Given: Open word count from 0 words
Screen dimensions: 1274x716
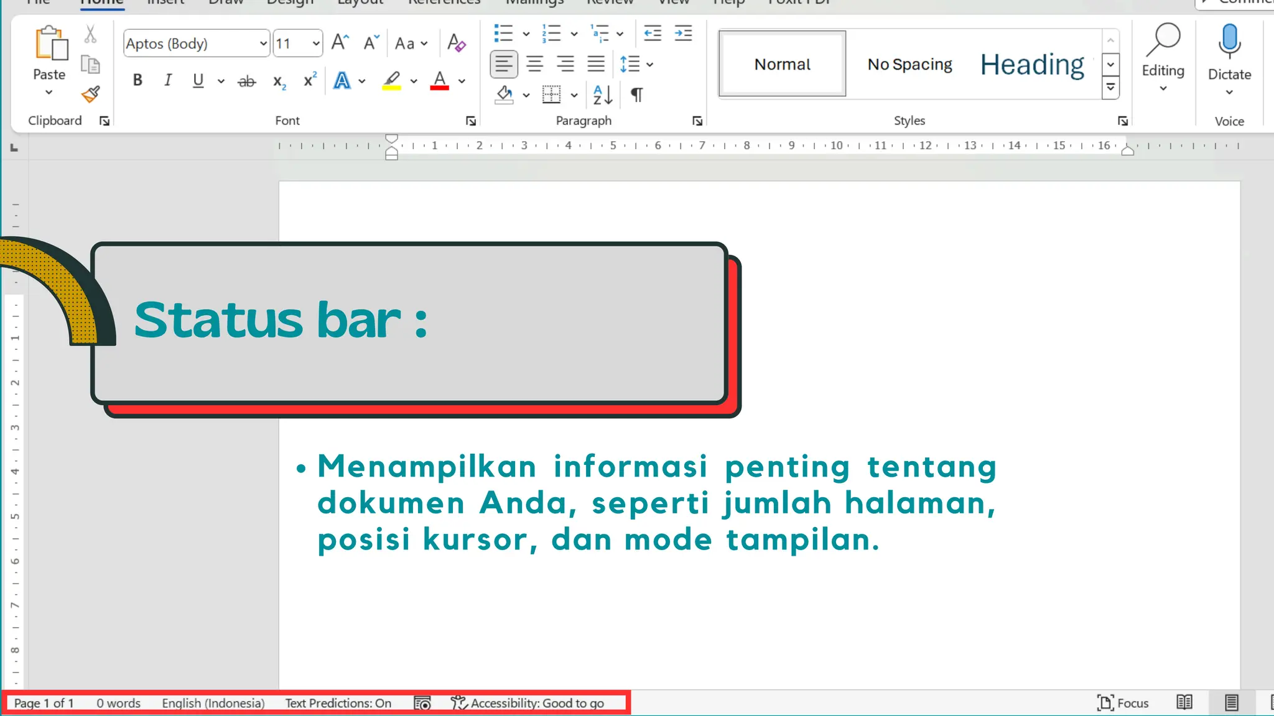Looking at the screenshot, I should (x=118, y=703).
